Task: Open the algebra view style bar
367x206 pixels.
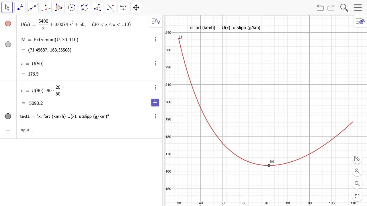Action: (156, 21)
